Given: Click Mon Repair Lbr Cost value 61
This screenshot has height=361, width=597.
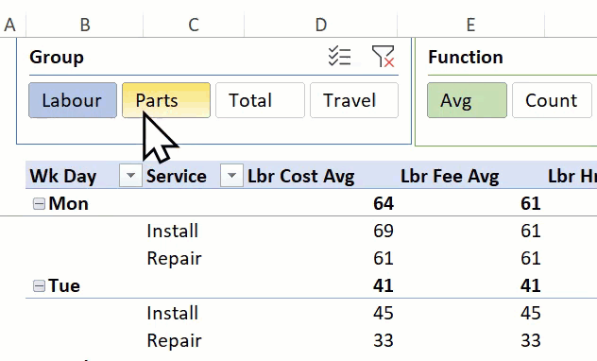Looking at the screenshot, I should click(x=384, y=259).
